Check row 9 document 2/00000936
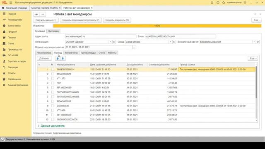This screenshot has width=265, height=149. tap(53, 106)
